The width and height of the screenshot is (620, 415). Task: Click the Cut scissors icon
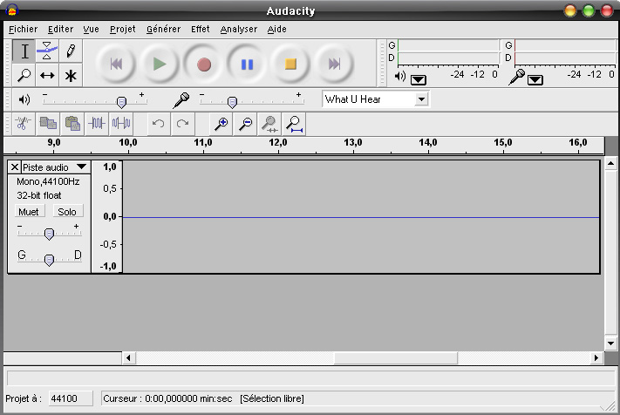pos(23,124)
